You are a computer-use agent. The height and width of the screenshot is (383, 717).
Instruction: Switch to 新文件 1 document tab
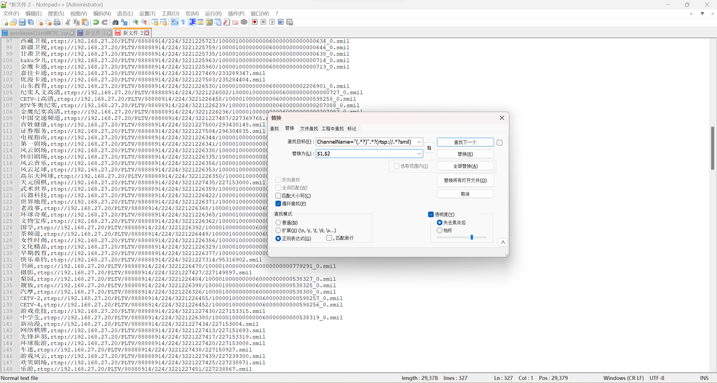click(x=94, y=33)
